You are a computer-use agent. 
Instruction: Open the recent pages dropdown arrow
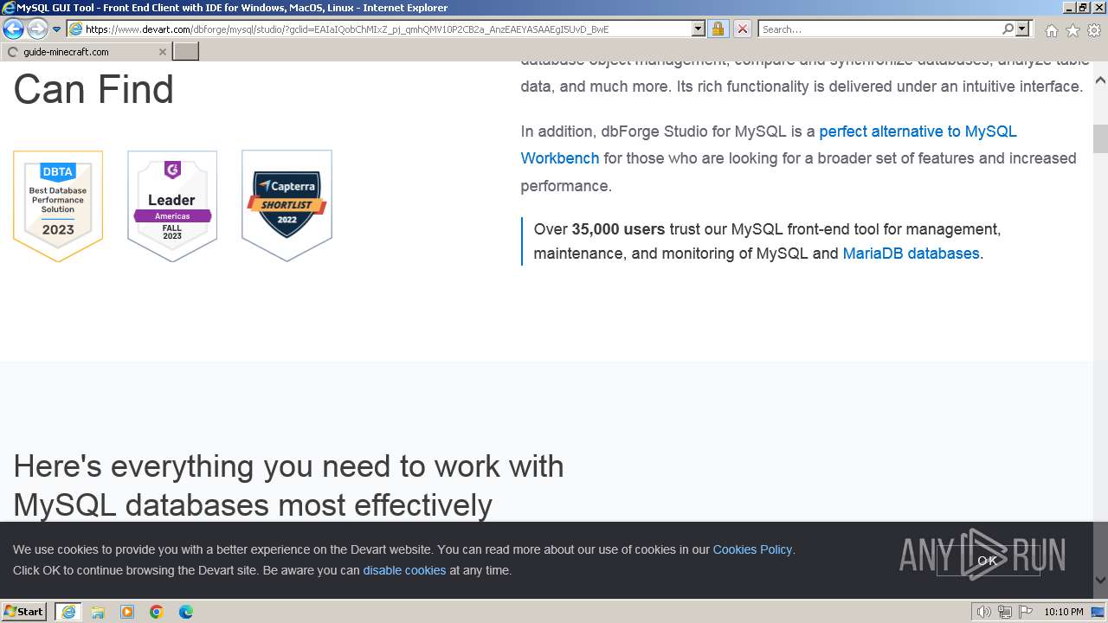(57, 29)
